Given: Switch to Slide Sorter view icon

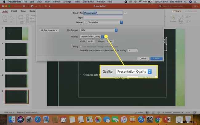Looking at the screenshot, I should [x=153, y=113].
